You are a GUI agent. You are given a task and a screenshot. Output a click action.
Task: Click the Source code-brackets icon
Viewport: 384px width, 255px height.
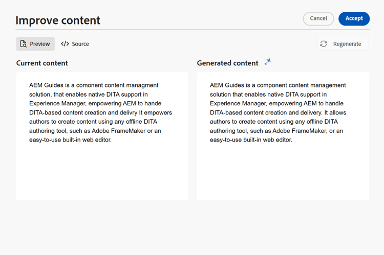pyautogui.click(x=65, y=44)
